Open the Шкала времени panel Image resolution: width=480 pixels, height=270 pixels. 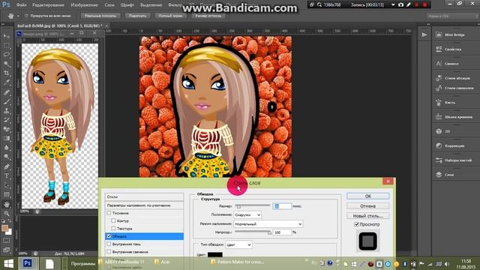click(455, 117)
